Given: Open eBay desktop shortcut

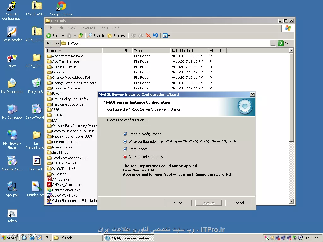Looking at the screenshot, I should pyautogui.click(x=12, y=61).
